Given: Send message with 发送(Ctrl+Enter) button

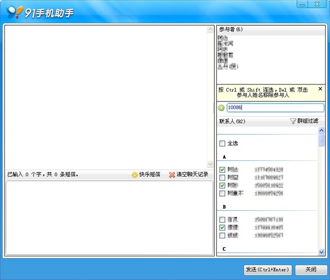Looking at the screenshot, I should tap(268, 270).
